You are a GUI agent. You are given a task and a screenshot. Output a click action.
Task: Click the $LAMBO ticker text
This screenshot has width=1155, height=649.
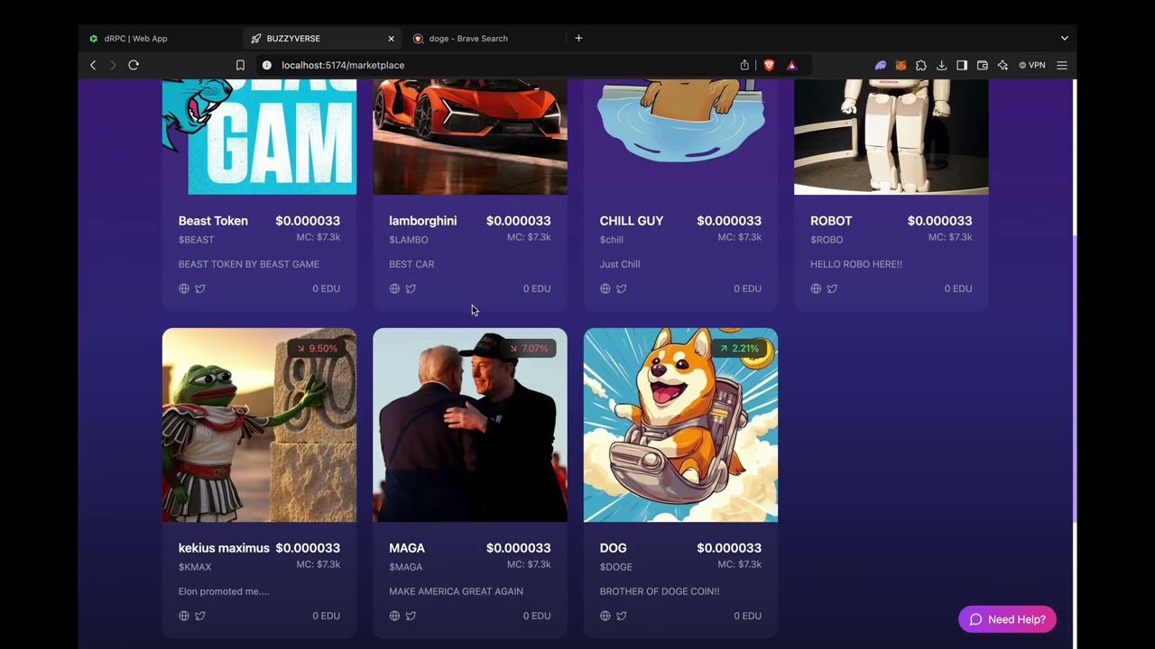click(409, 240)
